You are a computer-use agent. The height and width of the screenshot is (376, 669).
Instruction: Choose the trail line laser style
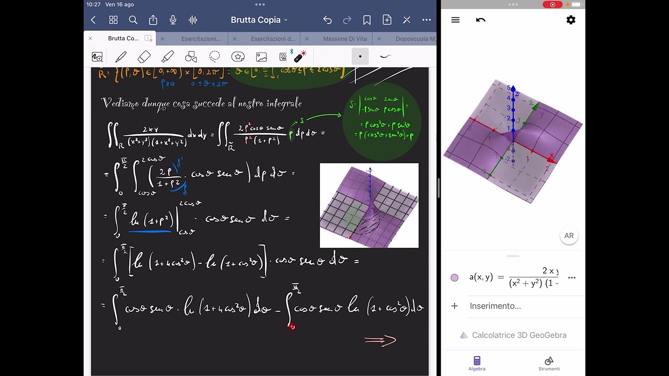pyautogui.click(x=386, y=56)
